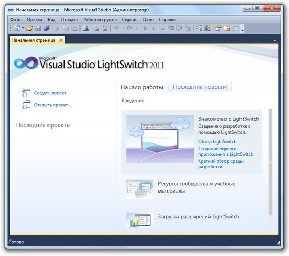
Task: Open the New Project icon dropdown arrow
Action: coord(23,28)
